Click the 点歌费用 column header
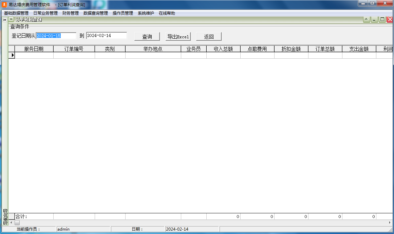 257,49
